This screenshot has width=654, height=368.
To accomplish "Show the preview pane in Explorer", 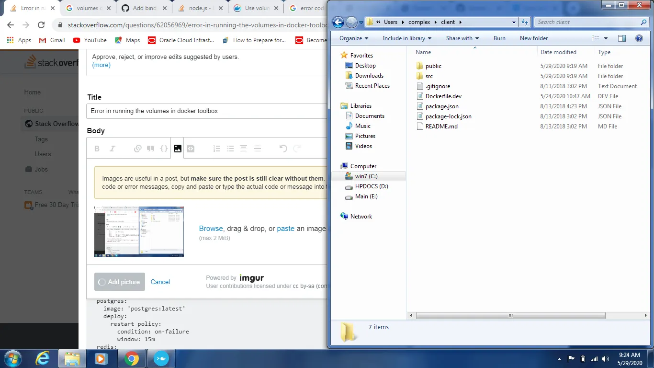I will click(621, 38).
